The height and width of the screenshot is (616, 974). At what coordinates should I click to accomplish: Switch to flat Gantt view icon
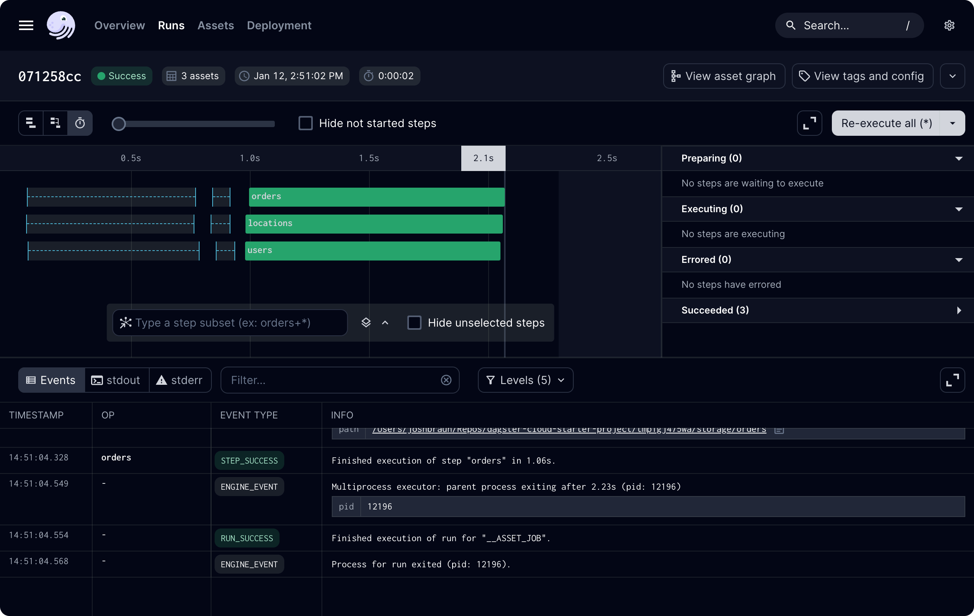click(x=31, y=123)
